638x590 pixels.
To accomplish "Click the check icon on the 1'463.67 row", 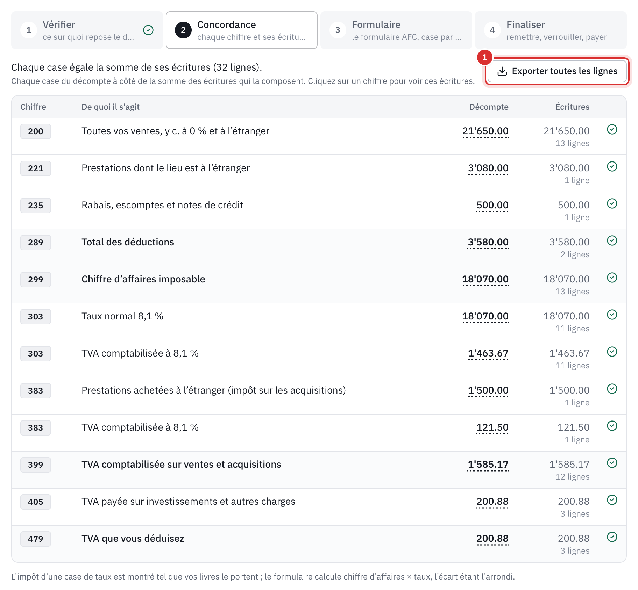I will pos(612,352).
